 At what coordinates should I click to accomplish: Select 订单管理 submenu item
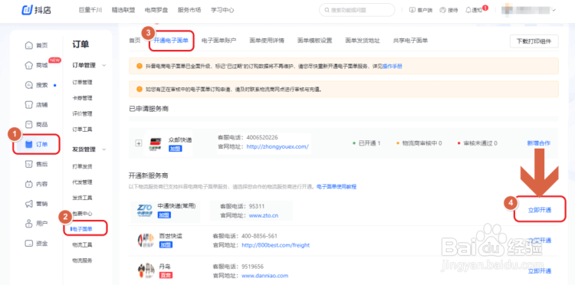point(83,83)
